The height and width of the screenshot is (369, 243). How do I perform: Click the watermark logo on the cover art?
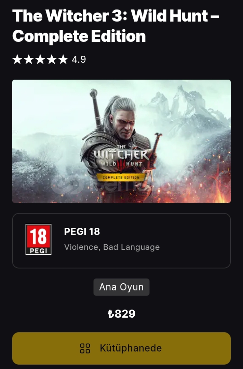pyautogui.click(x=67, y=185)
